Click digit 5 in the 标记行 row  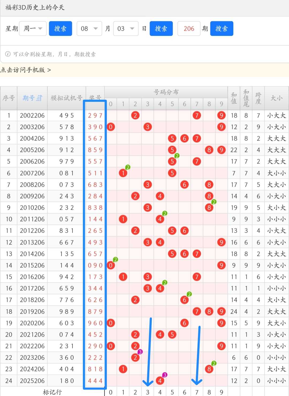click(172, 392)
